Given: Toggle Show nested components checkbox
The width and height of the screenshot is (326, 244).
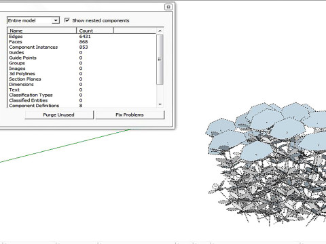Looking at the screenshot, I should point(67,20).
